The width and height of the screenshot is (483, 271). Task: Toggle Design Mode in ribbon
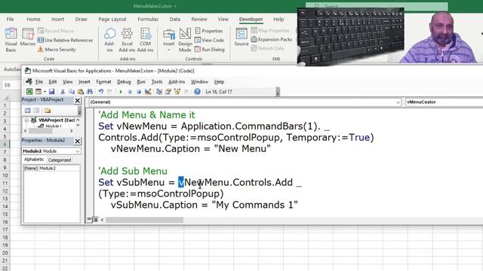click(185, 40)
